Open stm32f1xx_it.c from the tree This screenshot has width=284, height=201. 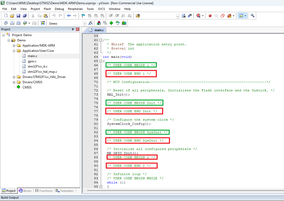pos(37,66)
